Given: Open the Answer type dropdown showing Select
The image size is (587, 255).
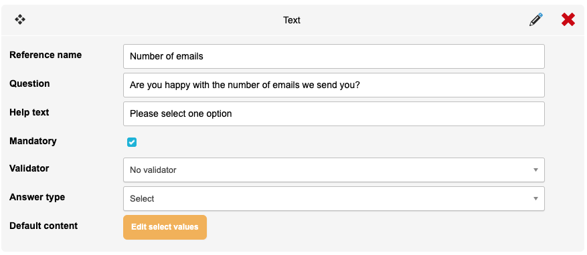Looking at the screenshot, I should tap(334, 199).
